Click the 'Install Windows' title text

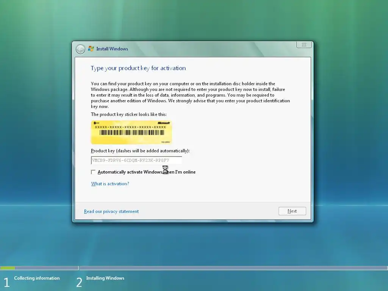click(112, 49)
